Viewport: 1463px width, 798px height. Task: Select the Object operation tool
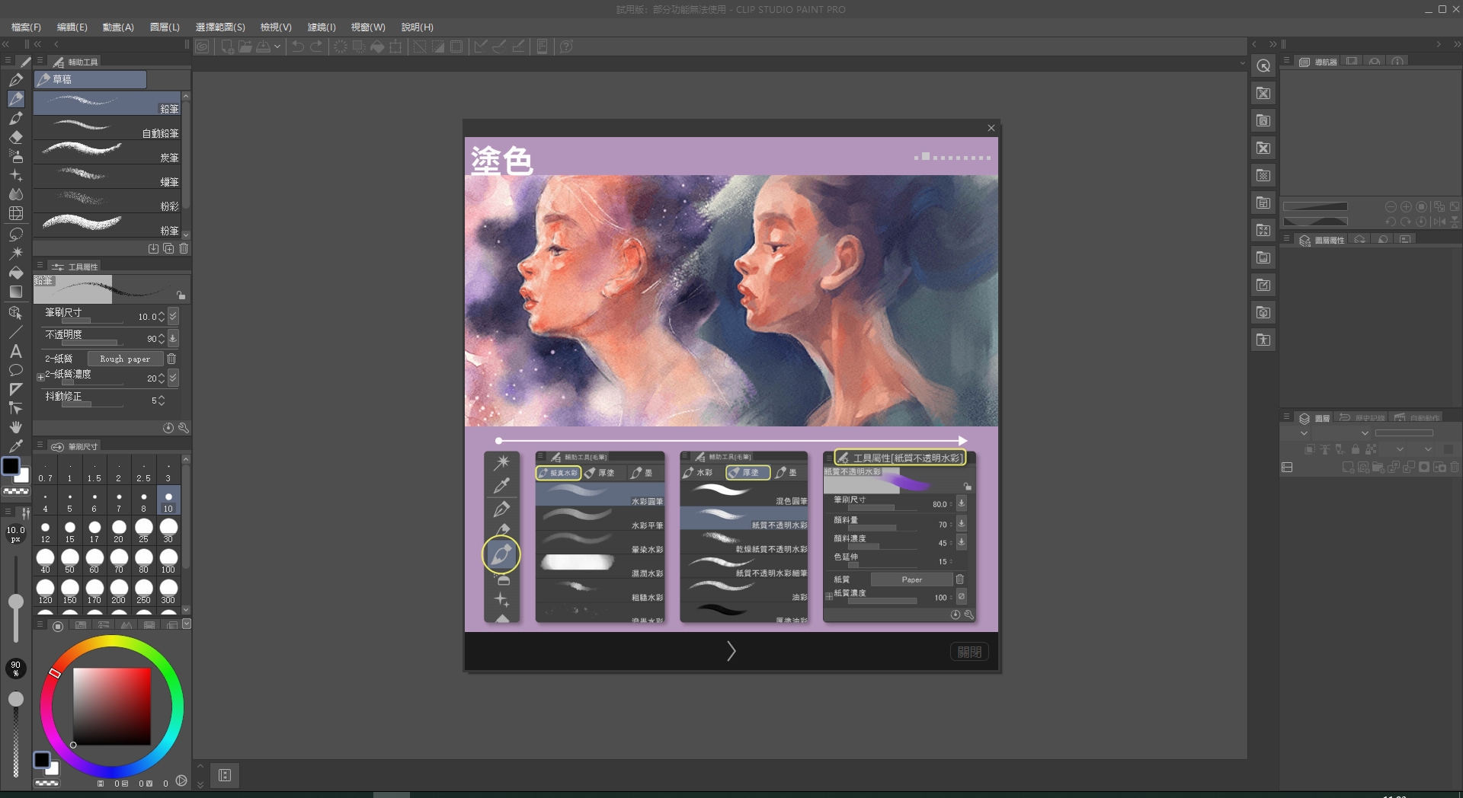click(x=16, y=312)
